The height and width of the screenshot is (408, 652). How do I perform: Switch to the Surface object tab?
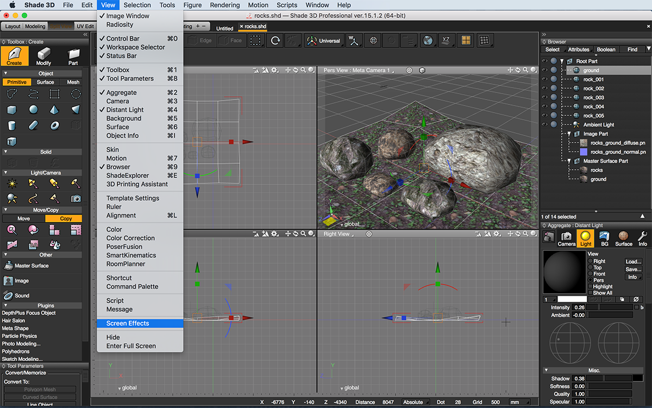tap(46, 82)
